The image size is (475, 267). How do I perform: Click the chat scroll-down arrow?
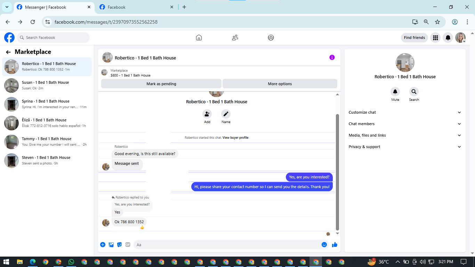(x=337, y=234)
